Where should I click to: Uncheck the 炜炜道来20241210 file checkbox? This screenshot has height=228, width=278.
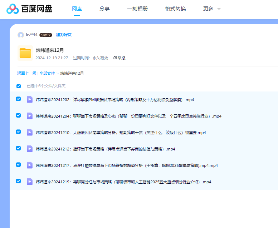[19, 132]
